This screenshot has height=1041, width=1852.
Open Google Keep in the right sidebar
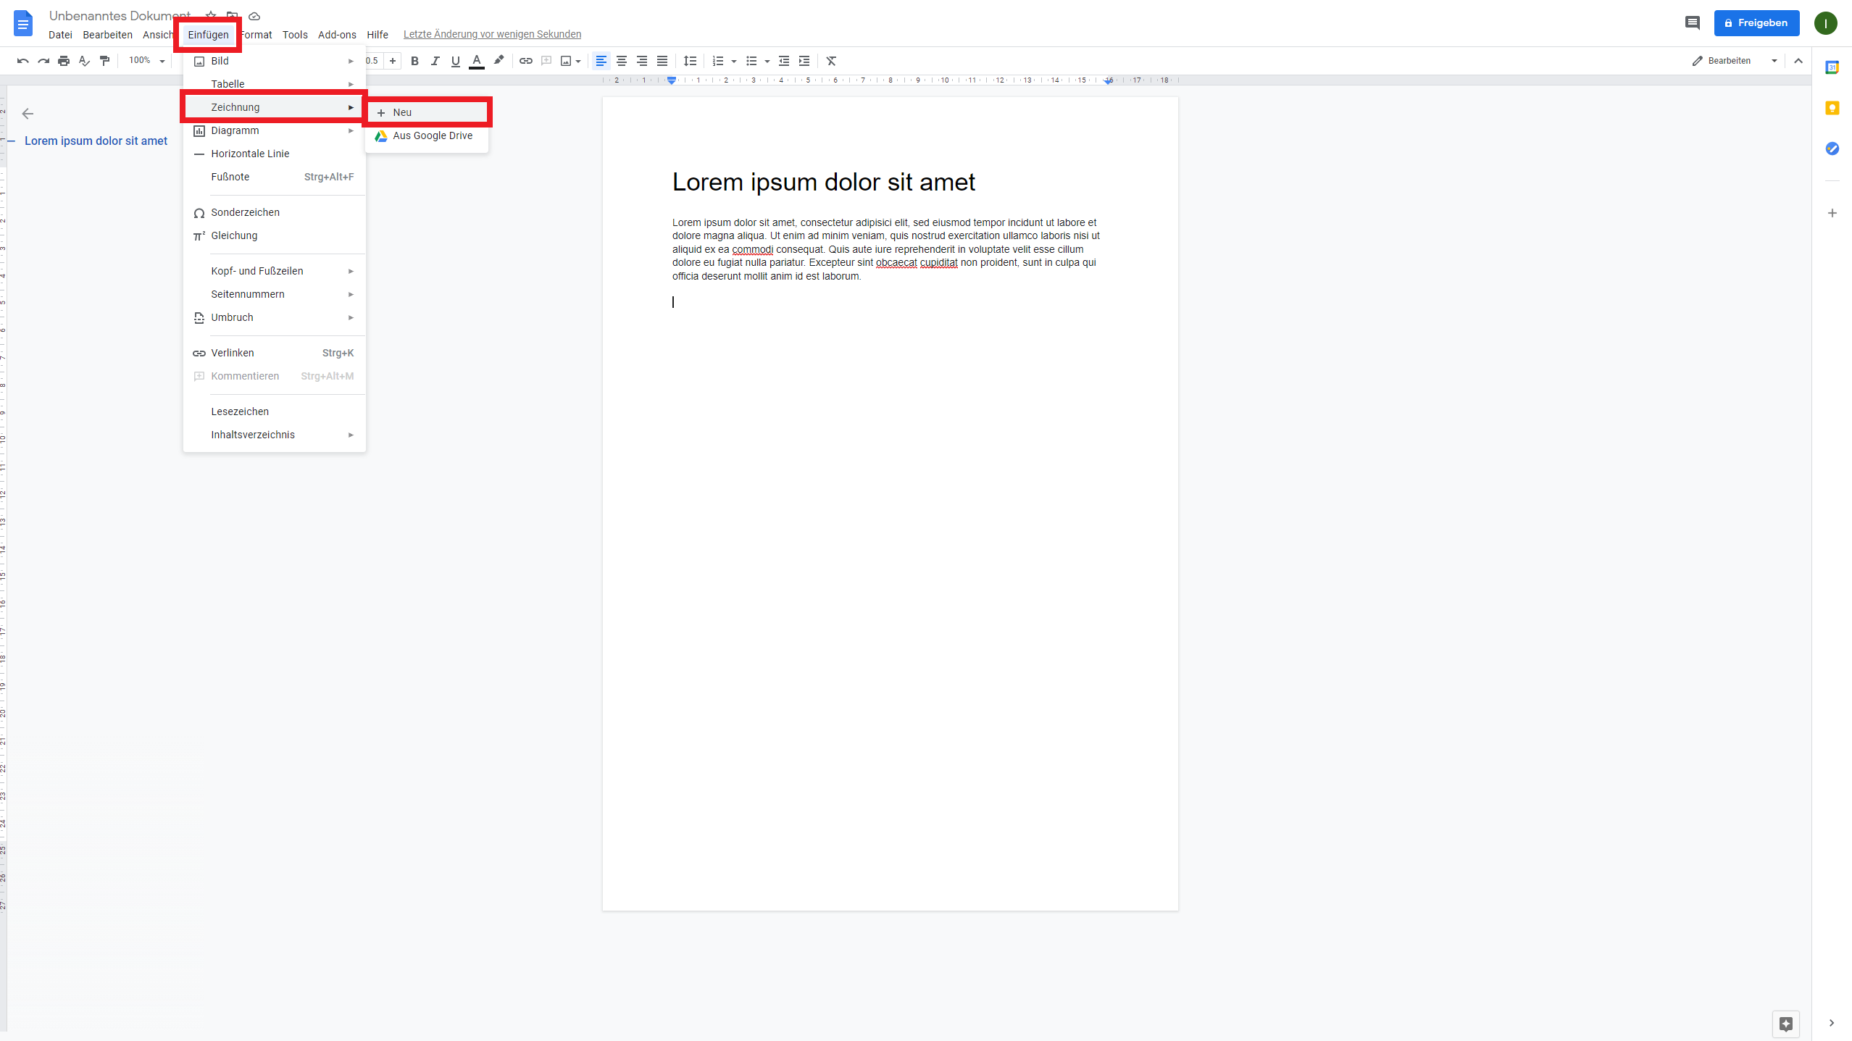coord(1832,108)
